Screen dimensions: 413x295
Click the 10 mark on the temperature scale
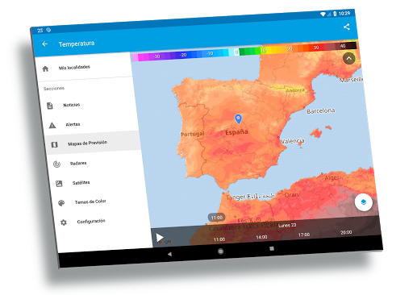coord(263,50)
